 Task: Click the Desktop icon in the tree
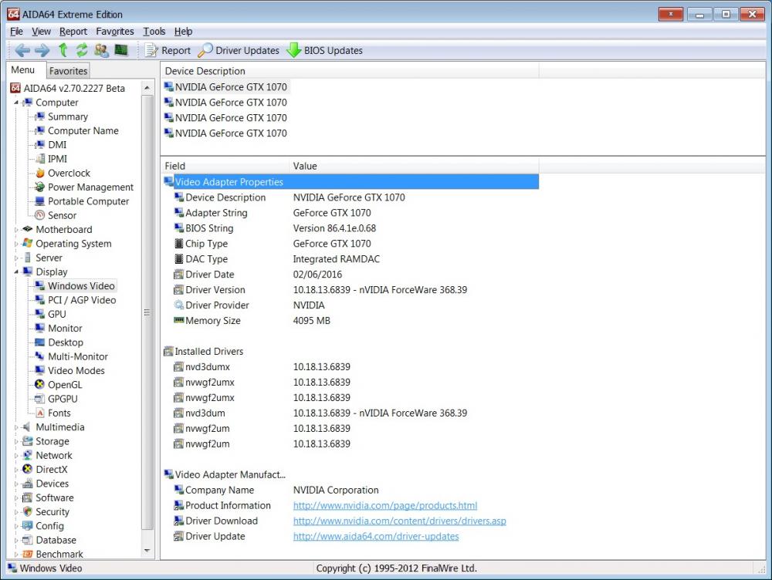click(x=40, y=342)
